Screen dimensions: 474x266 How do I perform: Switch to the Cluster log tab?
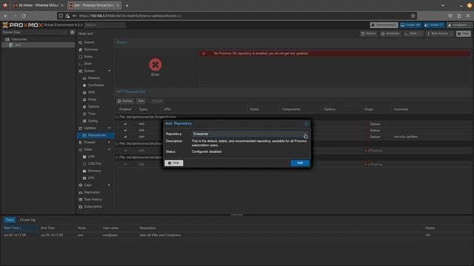pyautogui.click(x=27, y=220)
